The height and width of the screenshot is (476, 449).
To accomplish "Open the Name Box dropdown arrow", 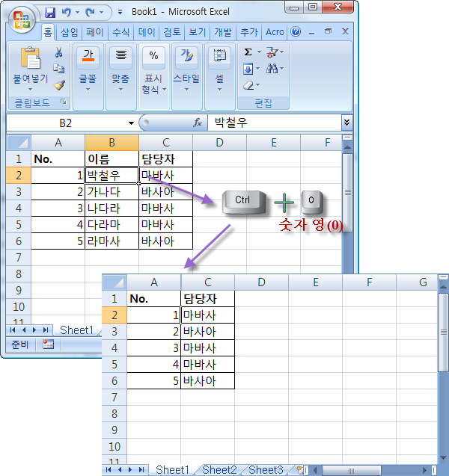I will (131, 123).
